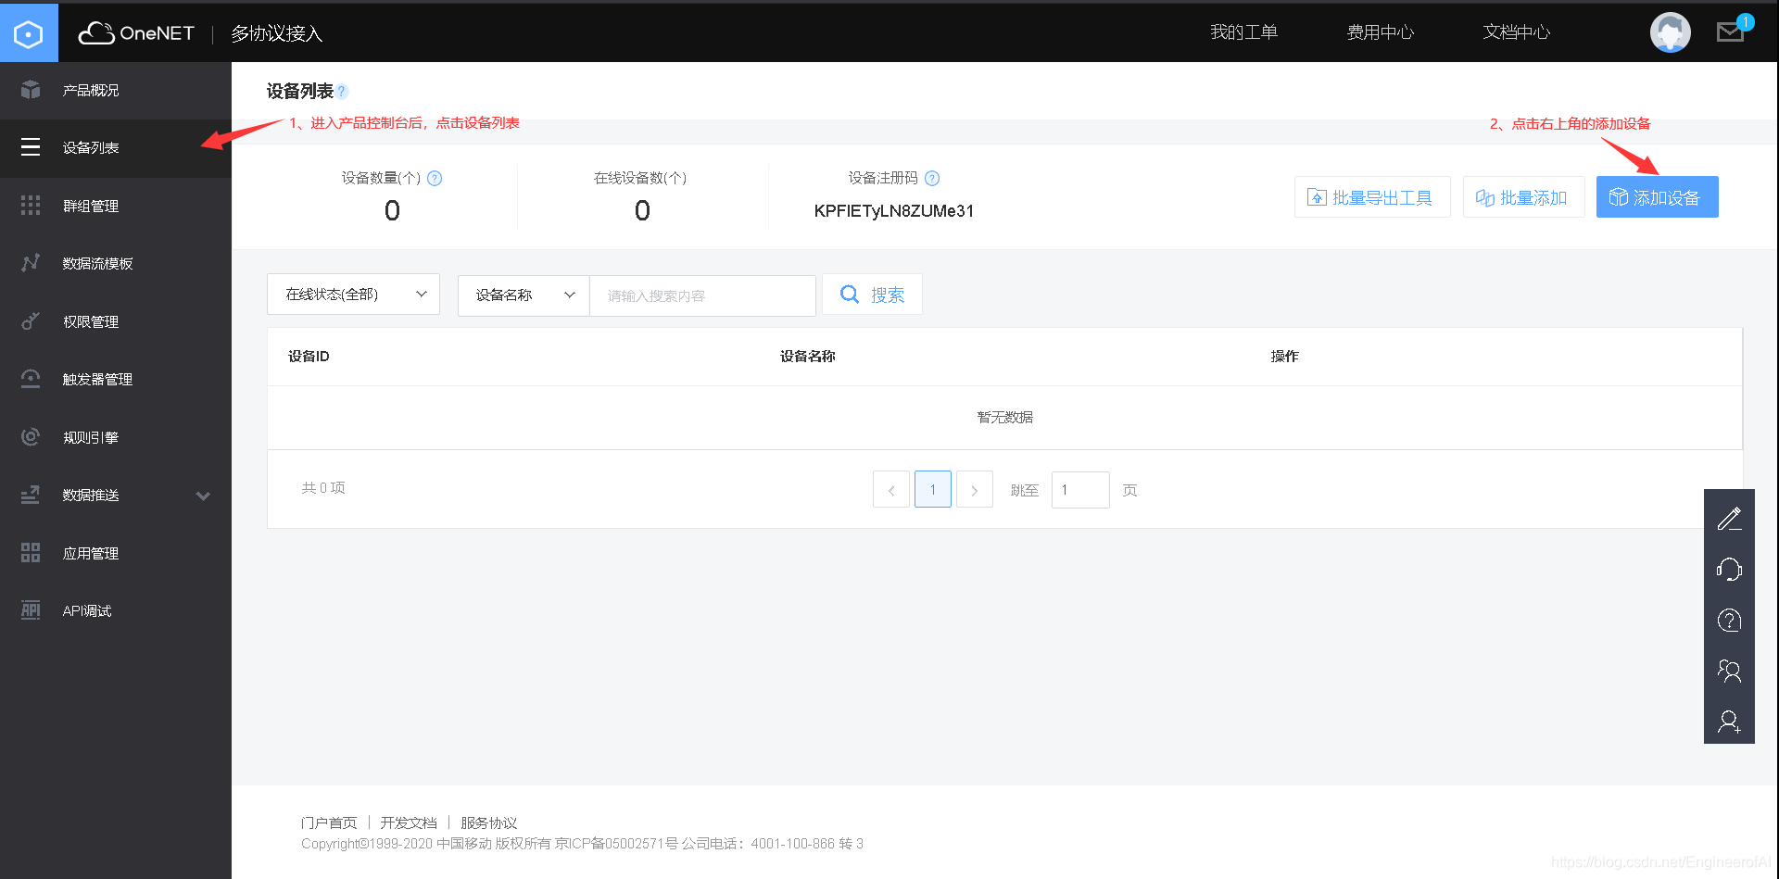Screen dimensions: 1779x879
Task: Select 权限管理 in the sidebar
Action: [90, 321]
